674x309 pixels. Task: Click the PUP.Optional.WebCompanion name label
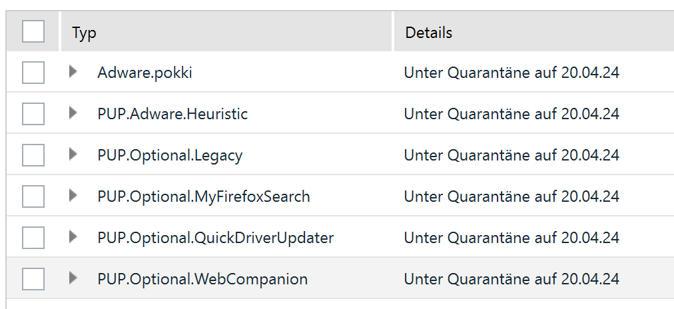point(202,279)
